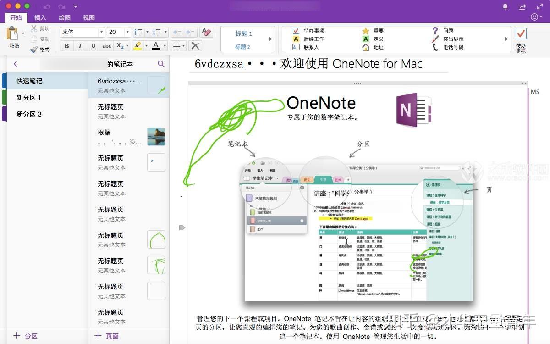The image size is (550, 344).
Task: Switch to the 插入 ribbon tab
Action: click(40, 17)
